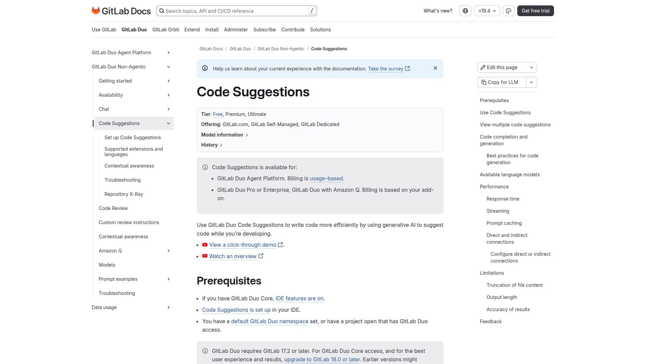647x364 pixels.
Task: Open Code Review sidebar page
Action: (113, 208)
